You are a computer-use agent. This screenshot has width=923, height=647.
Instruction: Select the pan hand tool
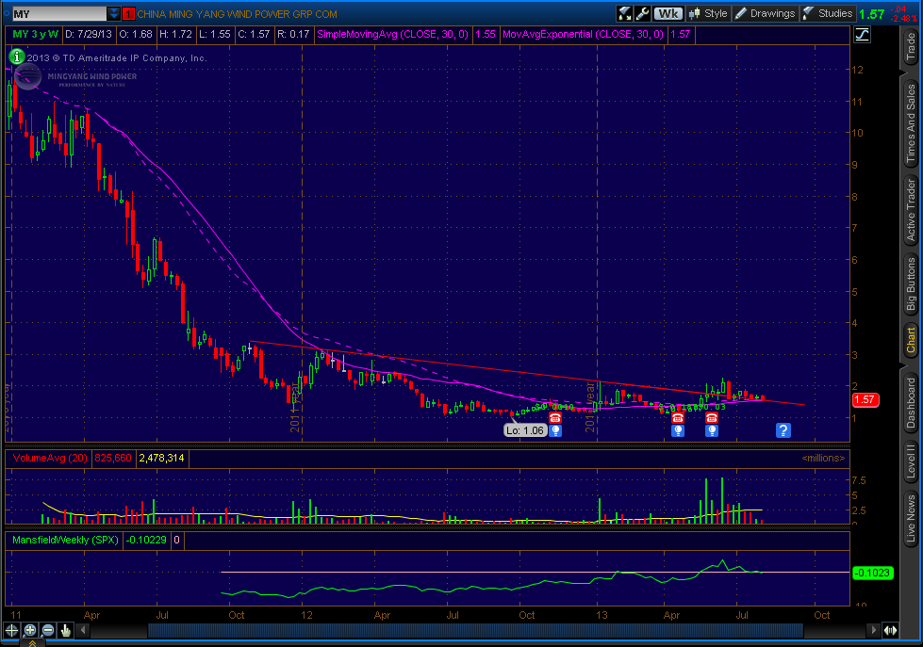pyautogui.click(x=65, y=630)
